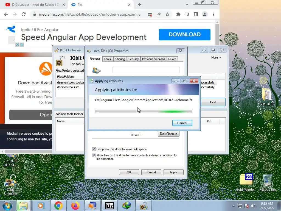Click OK in Local Disk Properties
The height and width of the screenshot is (211, 281).
(129, 172)
